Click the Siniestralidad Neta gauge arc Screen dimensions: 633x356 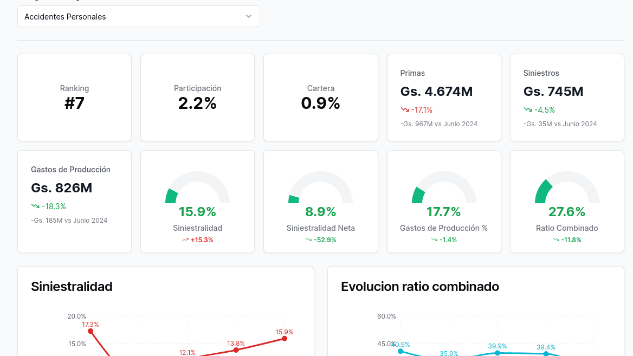tap(320, 187)
